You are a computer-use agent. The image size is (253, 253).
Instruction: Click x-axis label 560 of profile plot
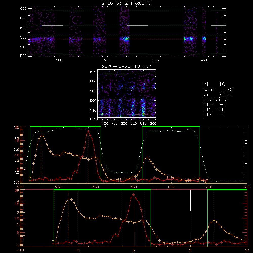click(96, 187)
